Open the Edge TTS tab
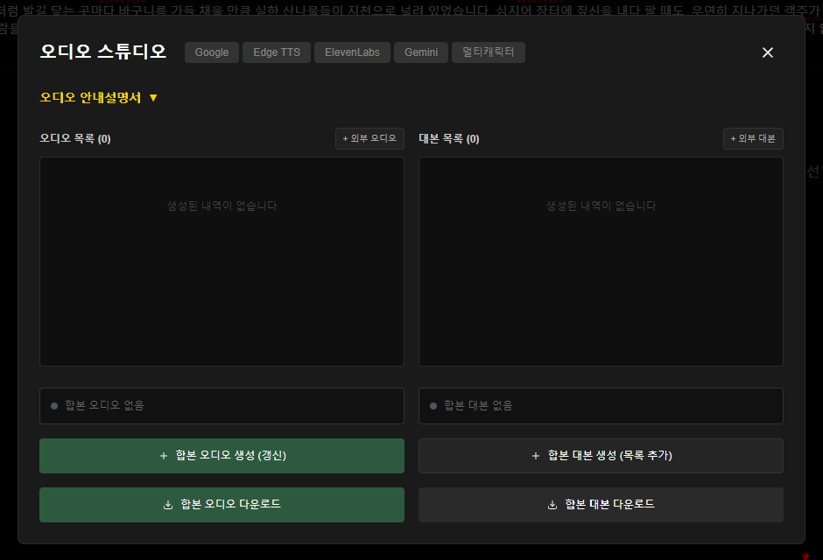Screen dimensions: 823x560 point(276,52)
